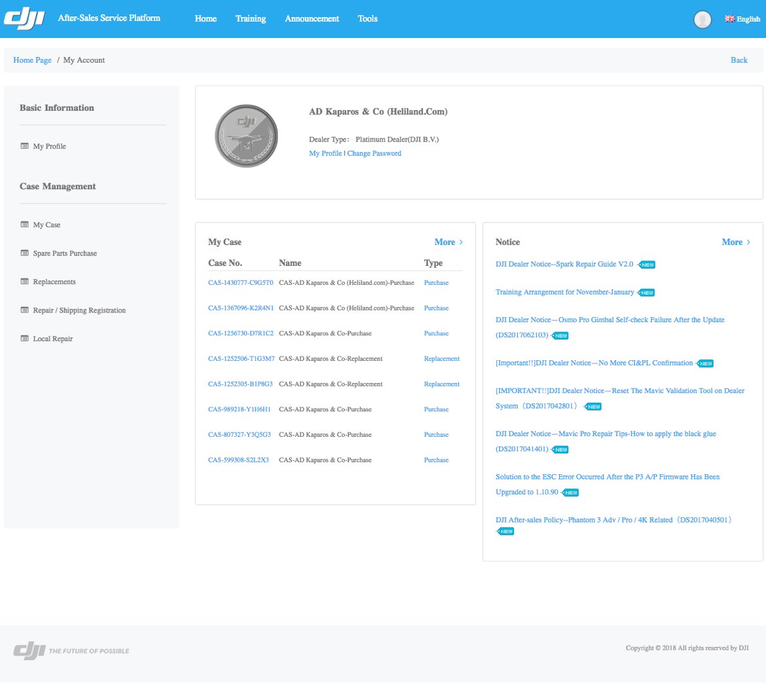Click the UK flag language icon
This screenshot has width=766, height=685.
[x=729, y=19]
